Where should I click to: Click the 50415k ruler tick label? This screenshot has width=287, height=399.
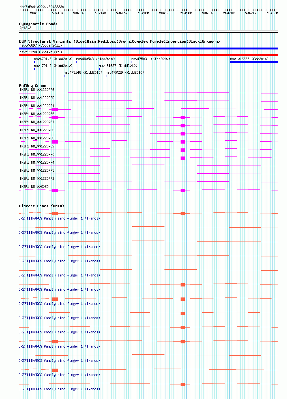pos(122,13)
